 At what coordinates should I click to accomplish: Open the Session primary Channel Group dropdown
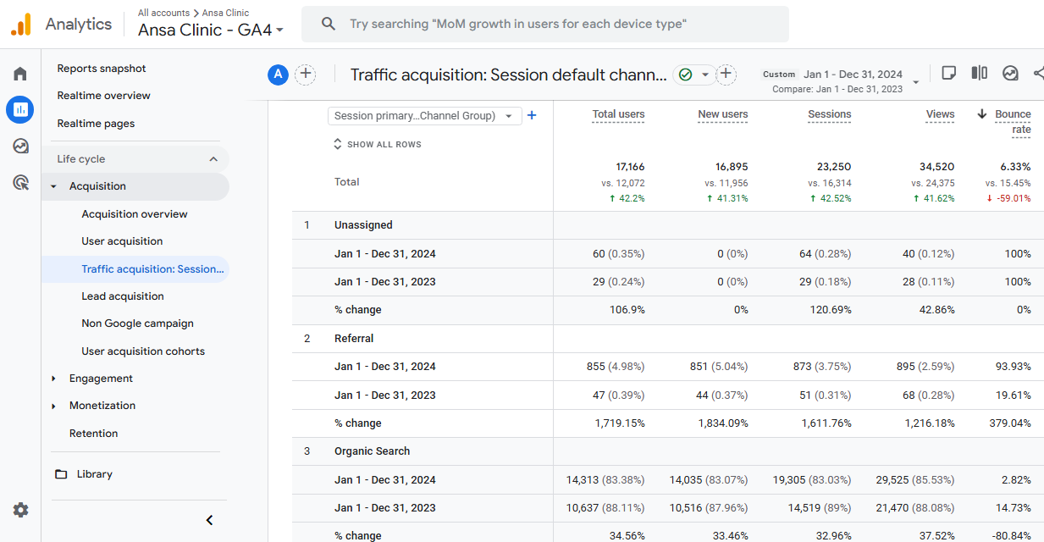[424, 116]
